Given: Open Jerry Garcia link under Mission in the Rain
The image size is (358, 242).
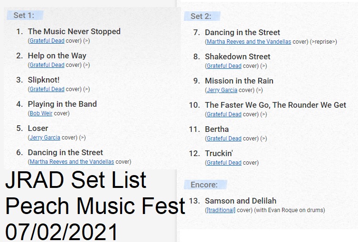Looking at the screenshot, I should tap(222, 90).
